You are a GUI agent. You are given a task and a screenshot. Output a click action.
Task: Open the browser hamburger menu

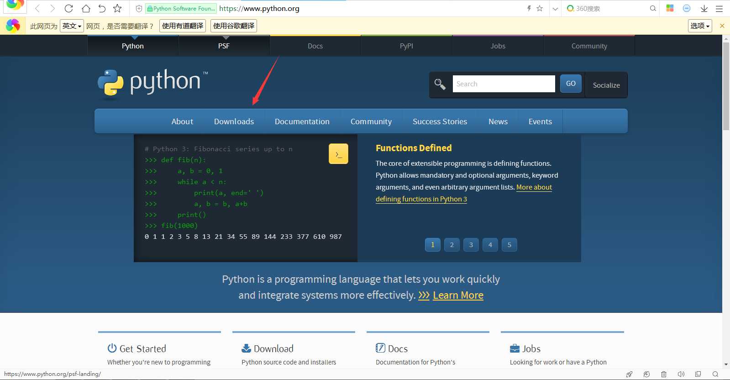pyautogui.click(x=719, y=8)
